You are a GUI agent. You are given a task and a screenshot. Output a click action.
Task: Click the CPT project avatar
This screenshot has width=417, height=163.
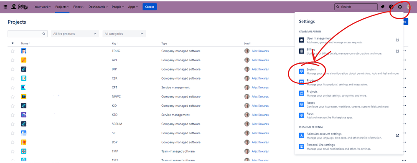click(24, 88)
